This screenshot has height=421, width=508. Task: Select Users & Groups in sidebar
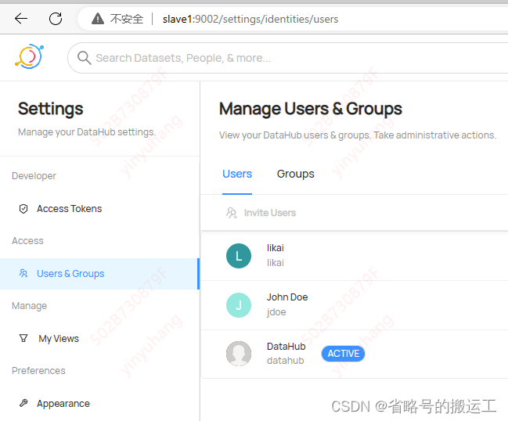99,274
